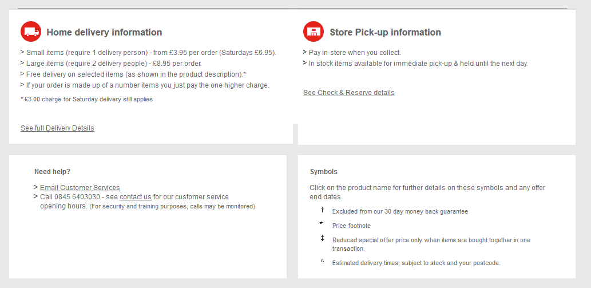Viewport: 591px width, 288px height.
Task: Click the arrow before Small items line
Action: point(23,53)
